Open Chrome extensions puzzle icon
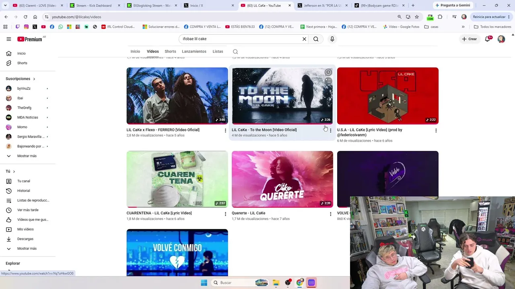The image size is (515, 289). point(440,17)
